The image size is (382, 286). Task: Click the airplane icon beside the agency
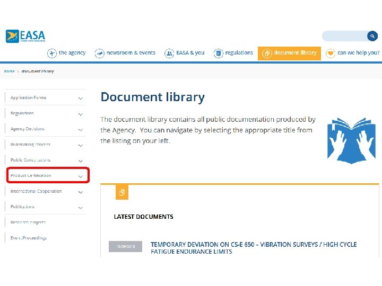coord(51,53)
